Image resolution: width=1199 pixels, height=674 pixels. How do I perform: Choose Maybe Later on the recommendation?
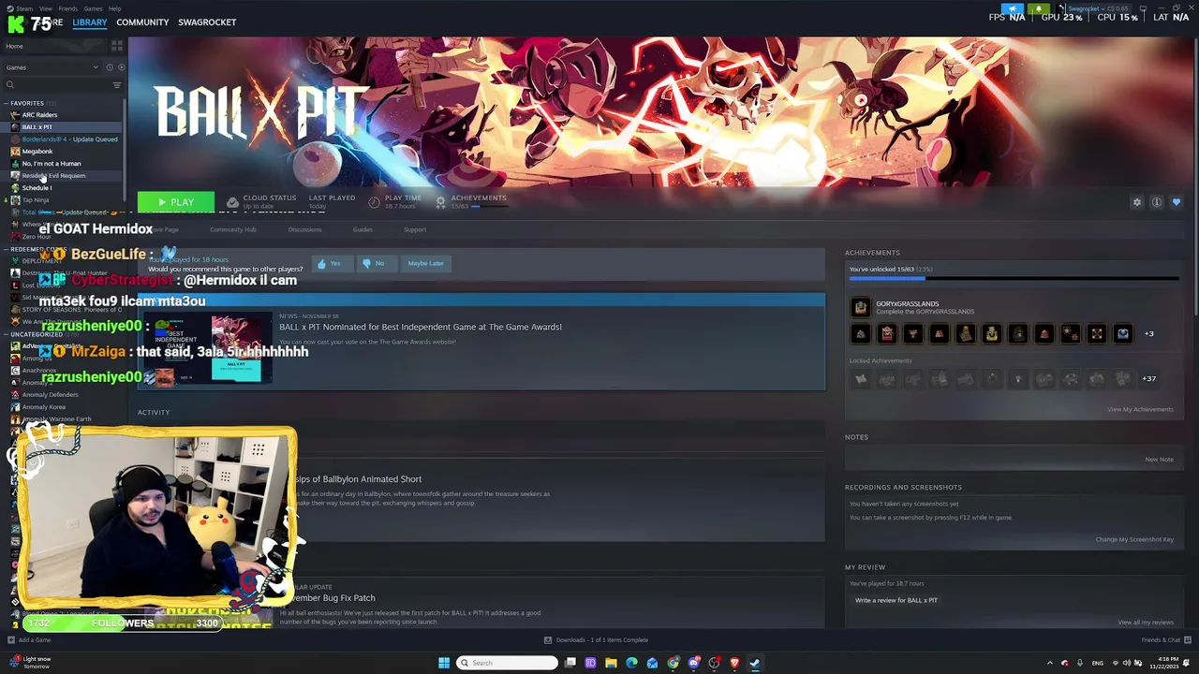pyautogui.click(x=425, y=264)
